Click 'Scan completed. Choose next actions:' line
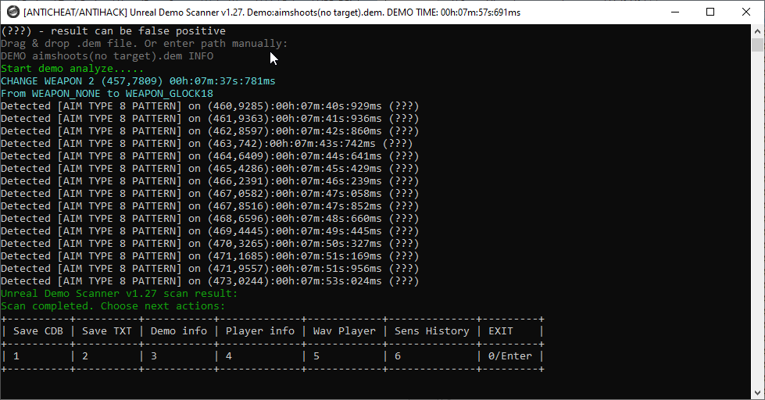This screenshot has height=400, width=765. tap(113, 306)
